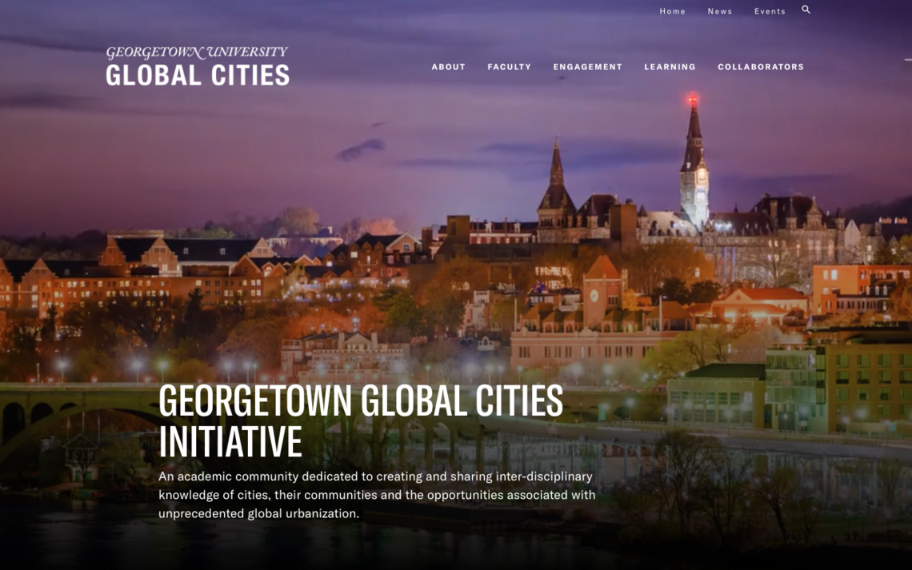Viewport: 912px width, 570px height.
Task: Click the Georgetown Global Cities Initiative headline
Action: [362, 420]
